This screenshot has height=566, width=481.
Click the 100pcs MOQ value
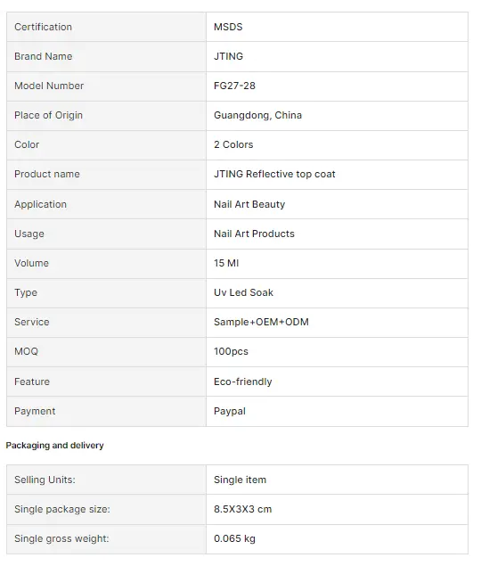pyautogui.click(x=231, y=351)
